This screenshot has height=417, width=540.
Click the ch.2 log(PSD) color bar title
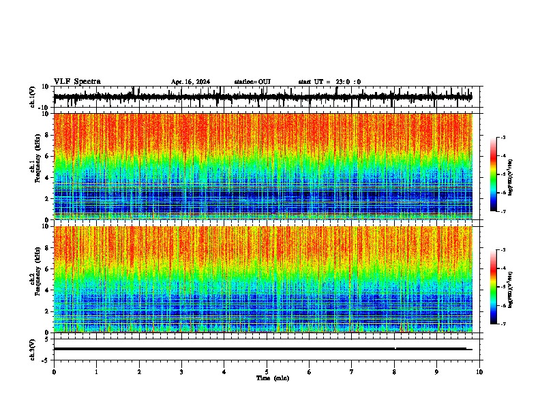tap(511, 290)
